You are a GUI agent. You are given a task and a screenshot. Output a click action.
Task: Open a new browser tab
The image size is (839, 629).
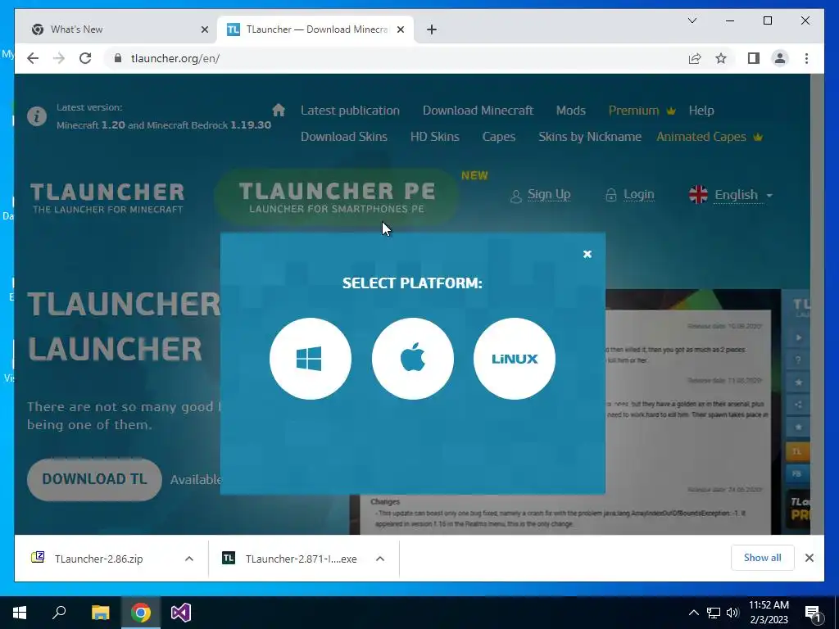coord(432,29)
